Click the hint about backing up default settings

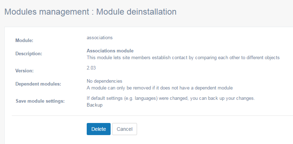[x=171, y=98]
